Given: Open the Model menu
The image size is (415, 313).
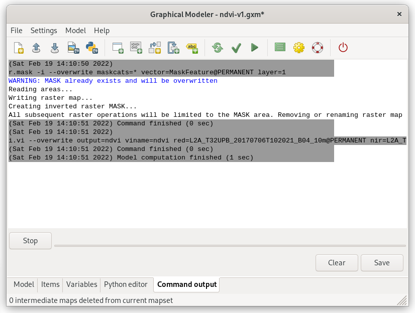Looking at the screenshot, I should (x=75, y=31).
